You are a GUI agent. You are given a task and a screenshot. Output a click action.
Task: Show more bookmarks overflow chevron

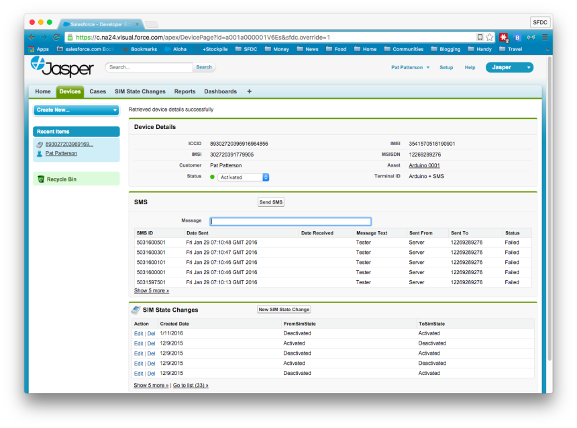(547, 49)
